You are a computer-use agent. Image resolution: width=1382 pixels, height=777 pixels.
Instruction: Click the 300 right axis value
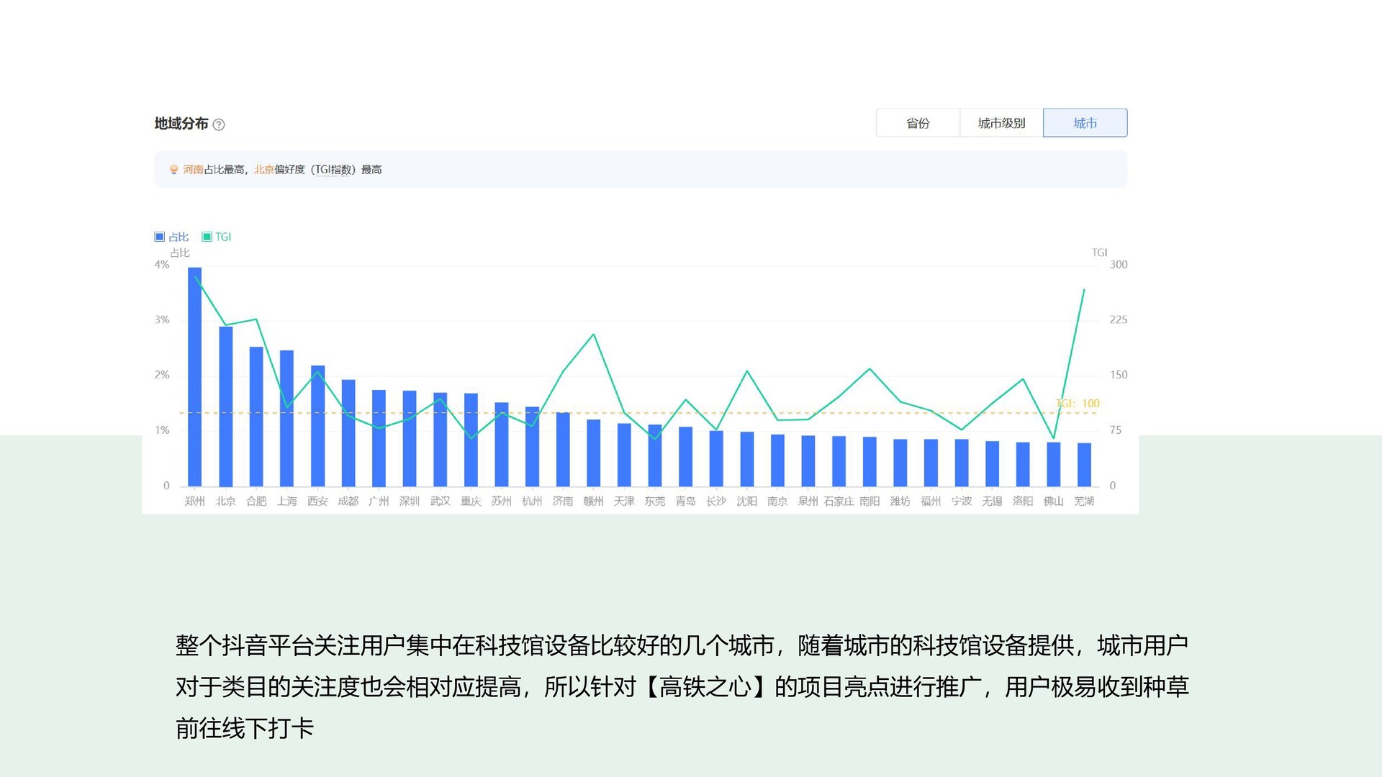[x=1119, y=265]
